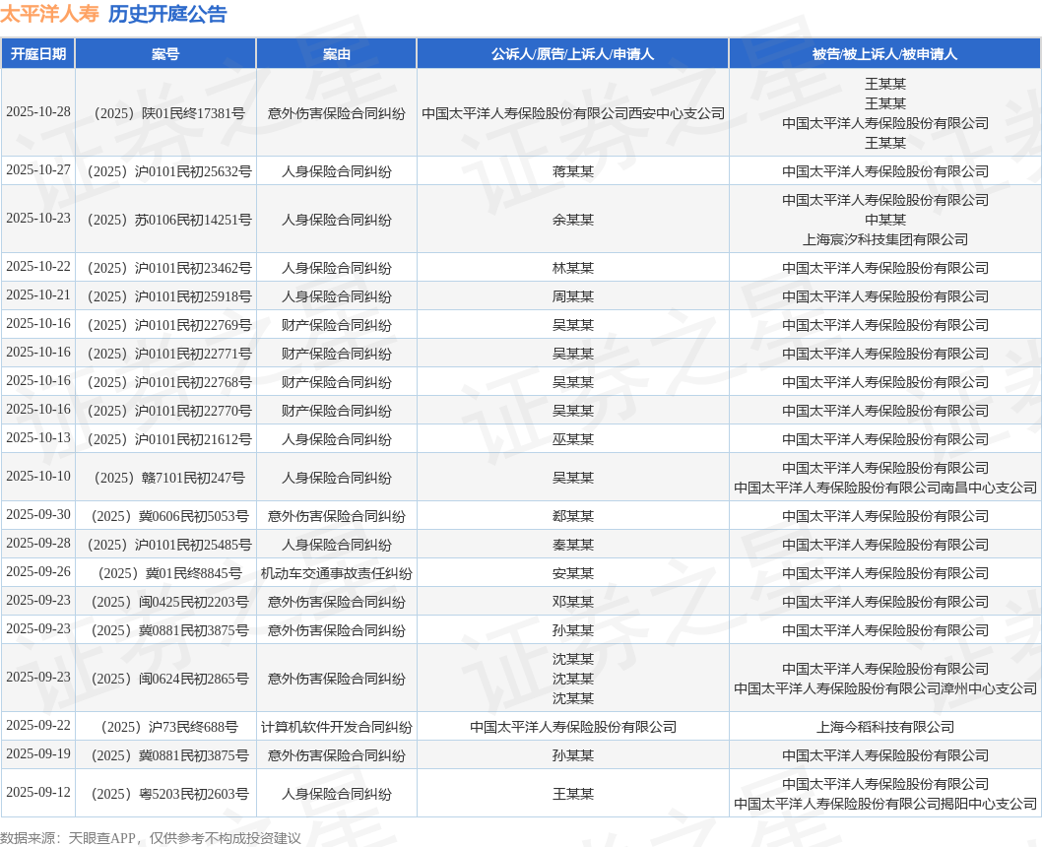Click the cause 机动车交通事故责任纠纷

[x=336, y=573]
